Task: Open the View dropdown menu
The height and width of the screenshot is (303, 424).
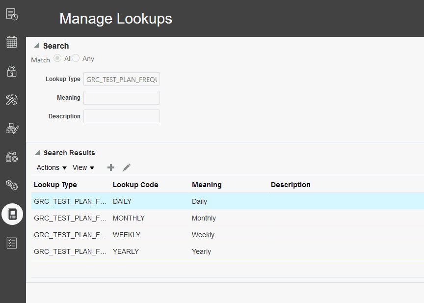Action: click(x=83, y=167)
